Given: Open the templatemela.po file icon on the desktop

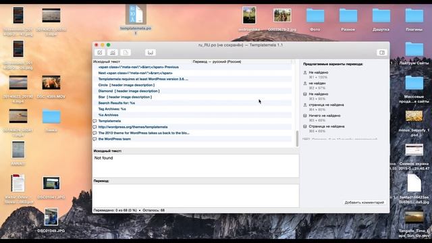Looking at the screenshot, I should pos(136,14).
